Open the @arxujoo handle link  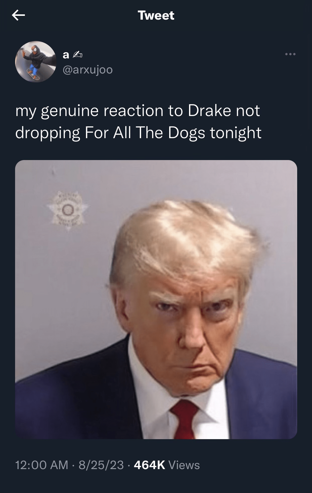(x=87, y=70)
